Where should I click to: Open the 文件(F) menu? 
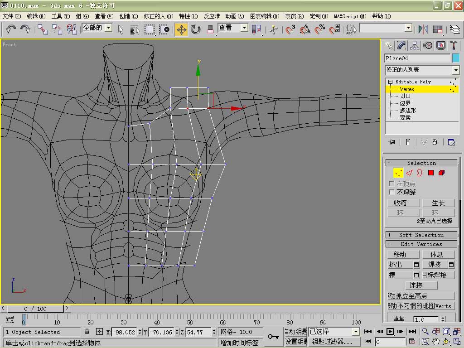[x=12, y=16]
